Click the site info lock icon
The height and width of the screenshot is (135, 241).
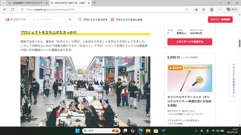[22, 9]
